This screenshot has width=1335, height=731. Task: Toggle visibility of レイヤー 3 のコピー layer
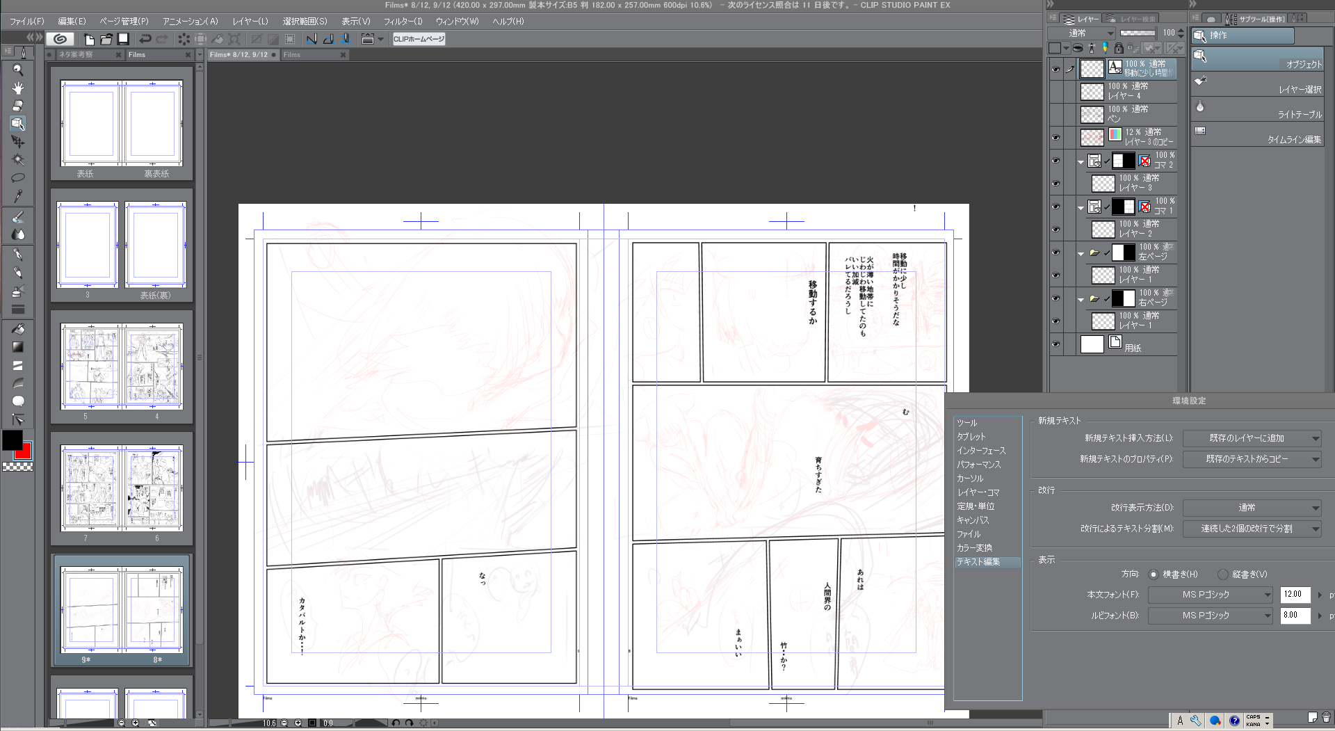(x=1055, y=138)
